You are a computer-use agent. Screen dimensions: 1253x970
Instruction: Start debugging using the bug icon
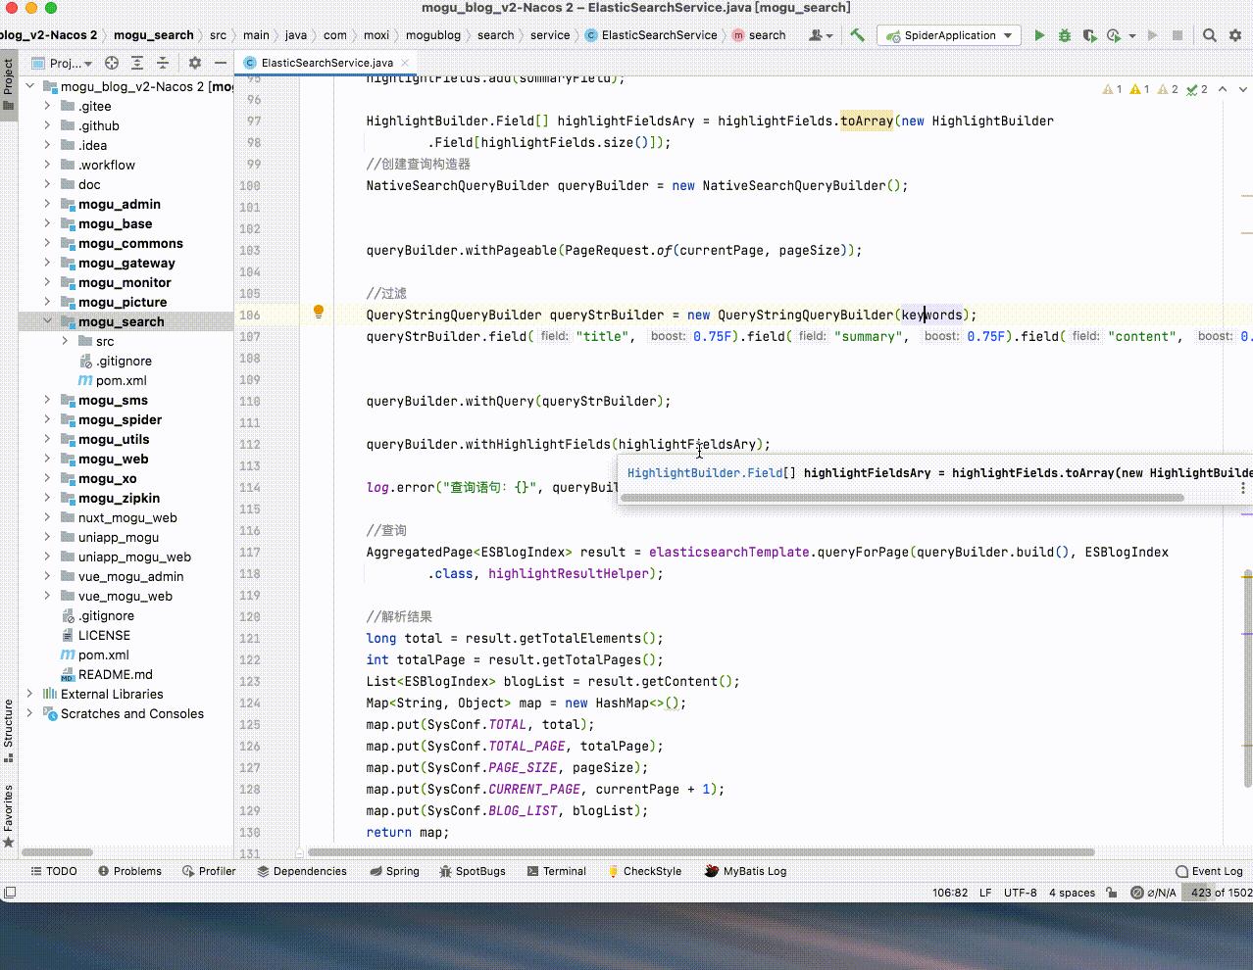tap(1065, 34)
